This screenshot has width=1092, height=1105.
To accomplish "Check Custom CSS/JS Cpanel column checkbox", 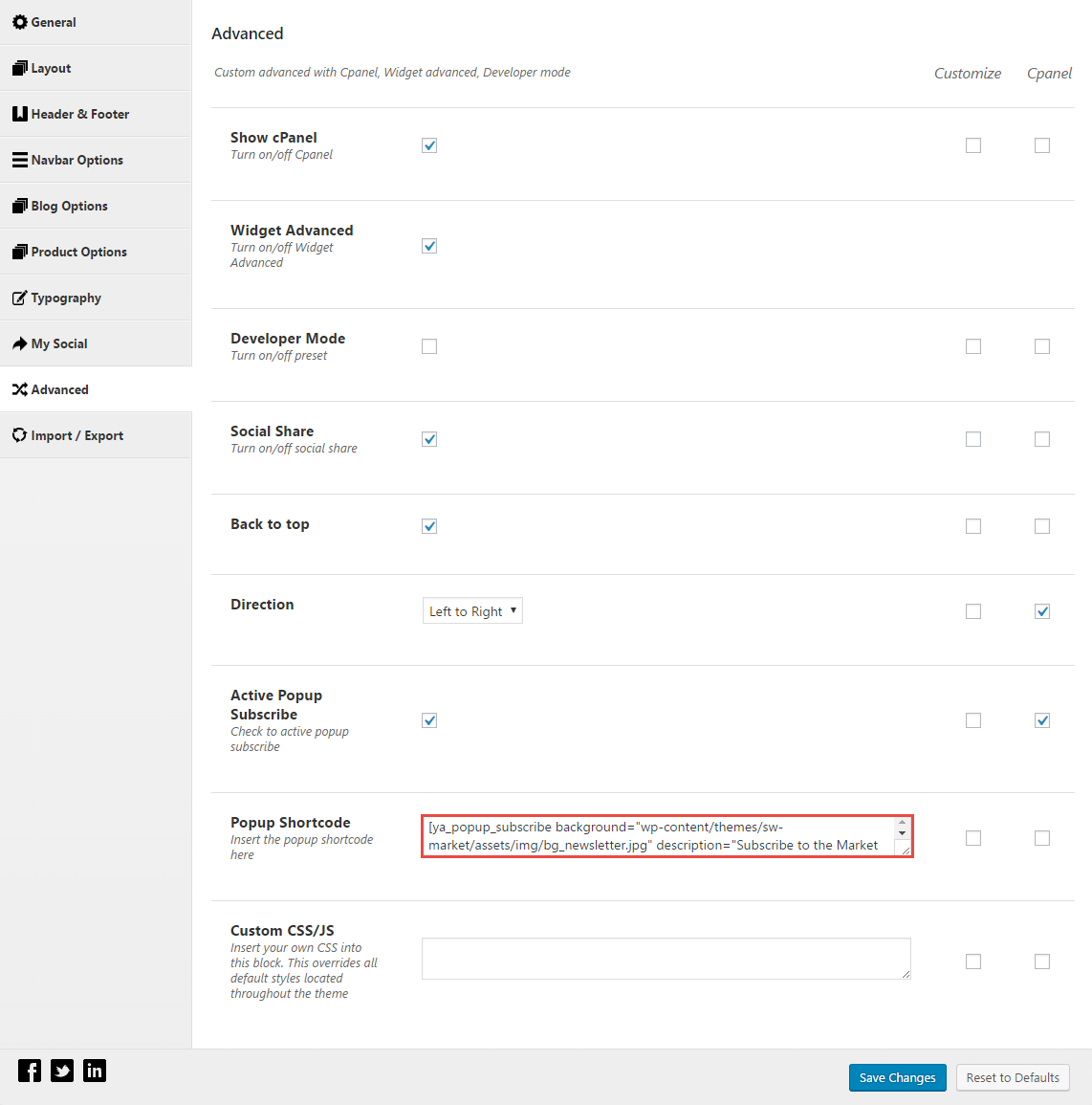I will point(1042,961).
